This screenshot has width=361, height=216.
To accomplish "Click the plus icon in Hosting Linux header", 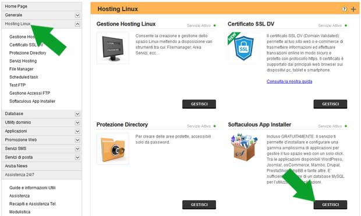I will (353, 9).
